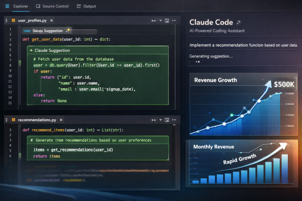
Task: Toggle split editor layout in user_profiles.py toolbar
Action: [x=167, y=20]
